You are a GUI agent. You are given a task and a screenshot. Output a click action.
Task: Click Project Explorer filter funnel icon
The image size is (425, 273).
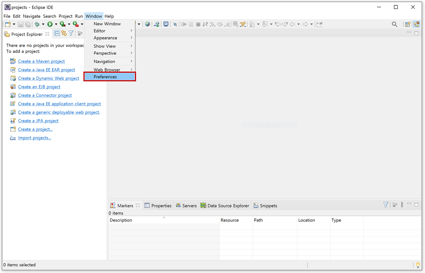pyautogui.click(x=71, y=34)
